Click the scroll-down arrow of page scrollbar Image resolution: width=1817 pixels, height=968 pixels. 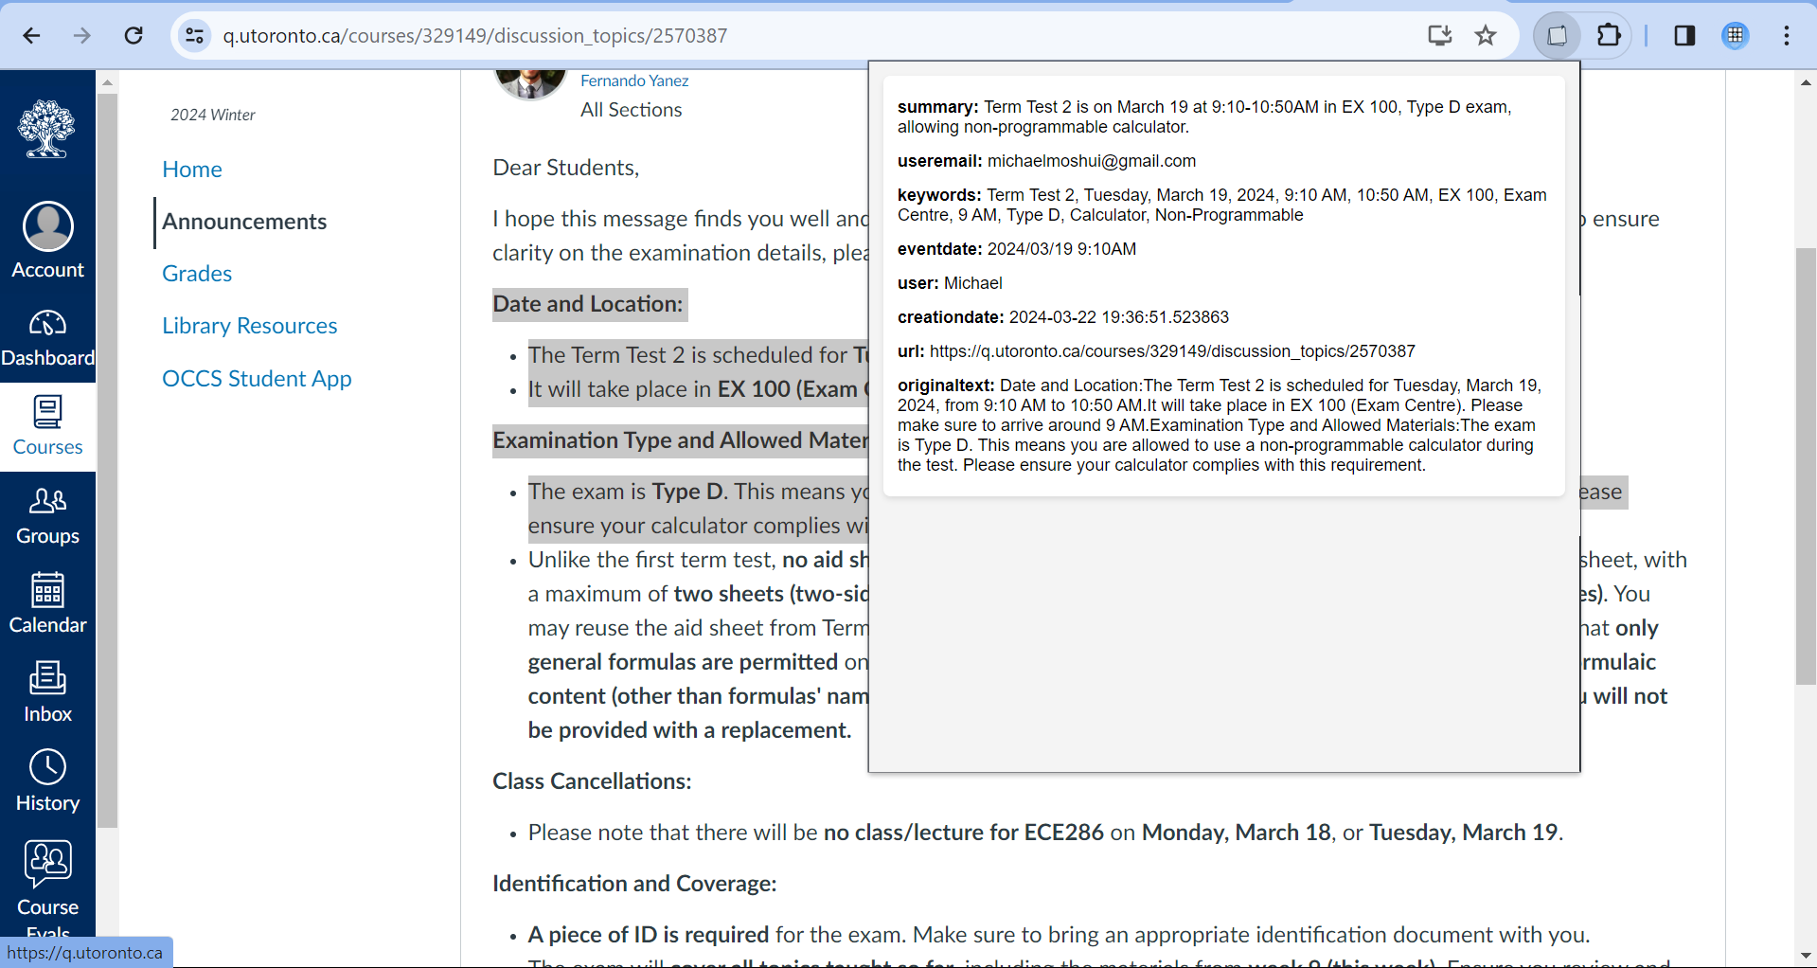pyautogui.click(x=1806, y=956)
